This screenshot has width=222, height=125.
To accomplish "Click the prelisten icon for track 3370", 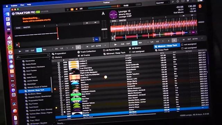I will pos(60,88).
